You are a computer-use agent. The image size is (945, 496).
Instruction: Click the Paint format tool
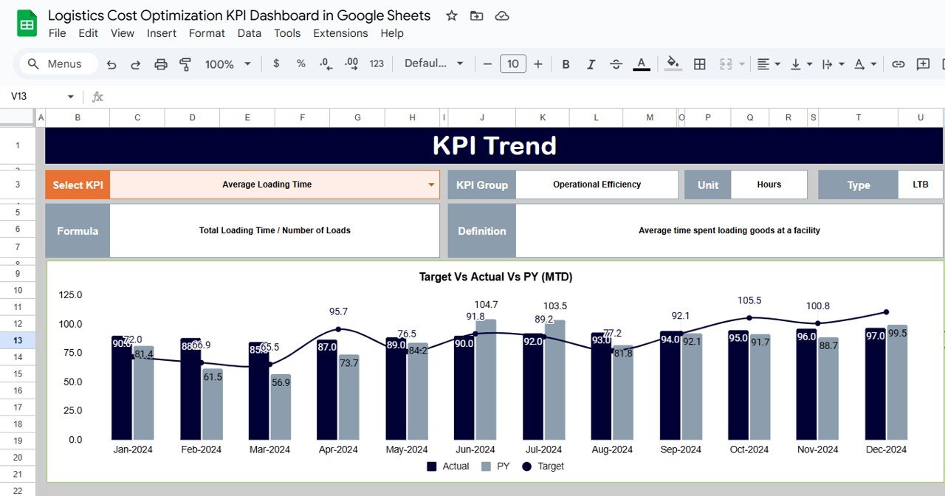point(185,64)
